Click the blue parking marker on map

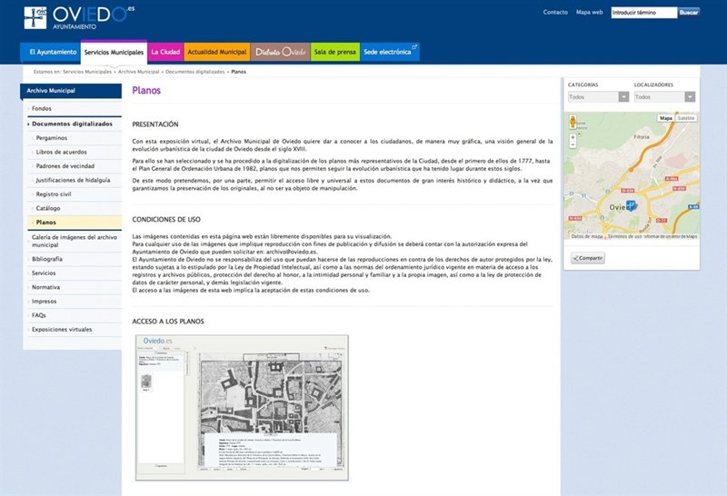pyautogui.click(x=631, y=205)
